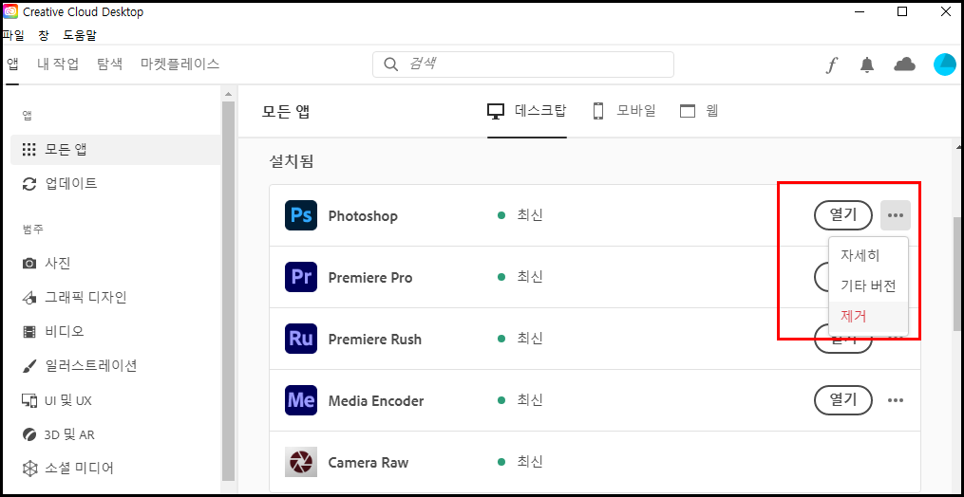
Task: Click the search magnifier icon
Action: 390,64
